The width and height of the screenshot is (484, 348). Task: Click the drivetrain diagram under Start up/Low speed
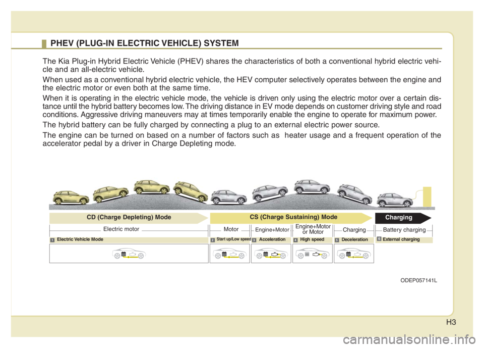click(x=230, y=254)
